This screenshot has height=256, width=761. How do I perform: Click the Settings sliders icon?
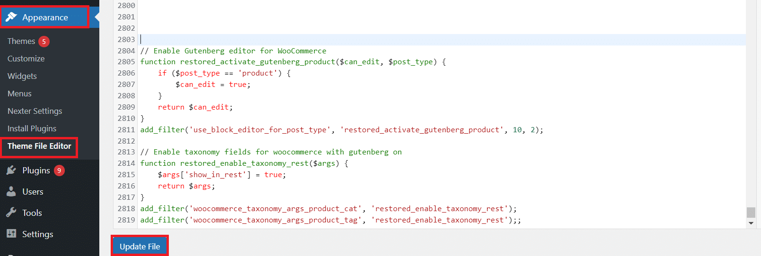pyautogui.click(x=11, y=234)
